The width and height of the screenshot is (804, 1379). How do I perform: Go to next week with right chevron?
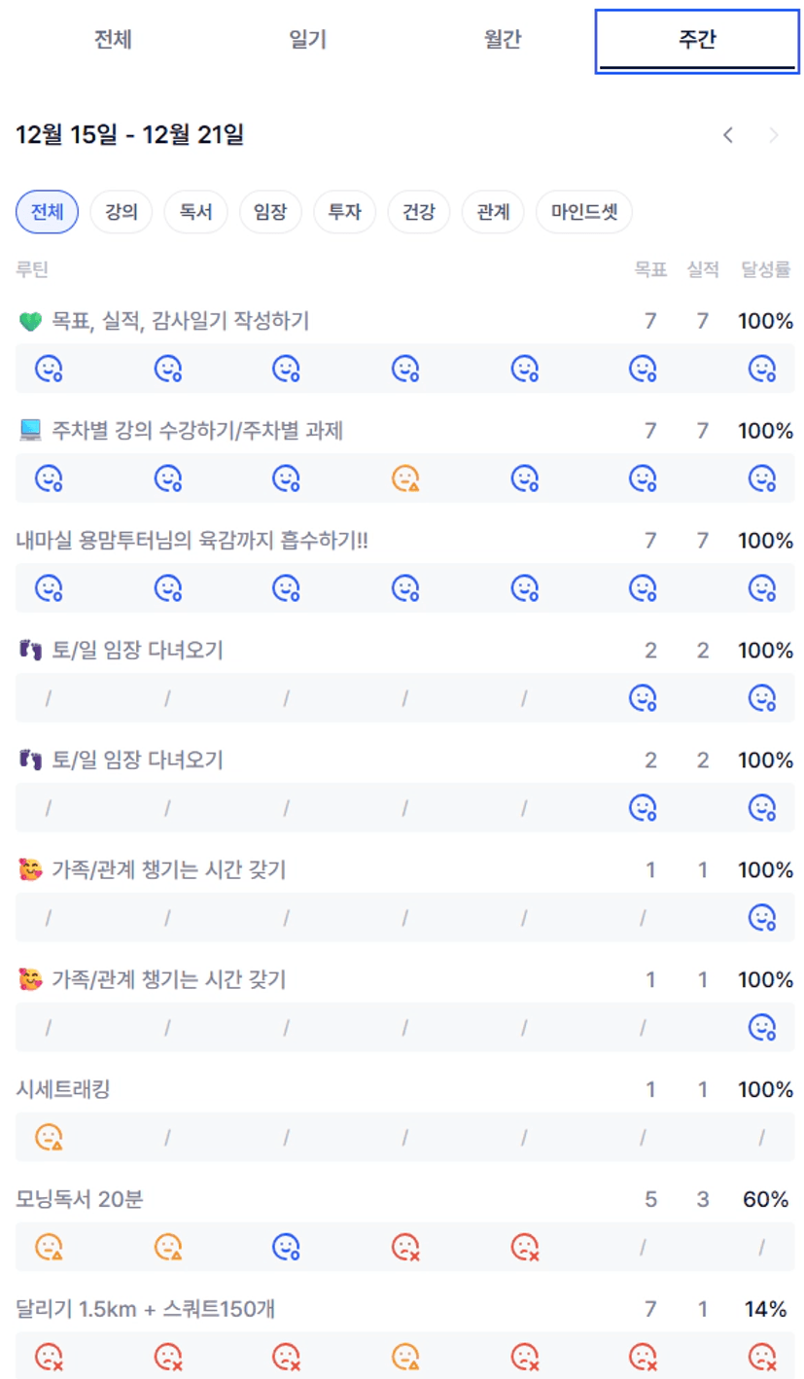click(774, 136)
